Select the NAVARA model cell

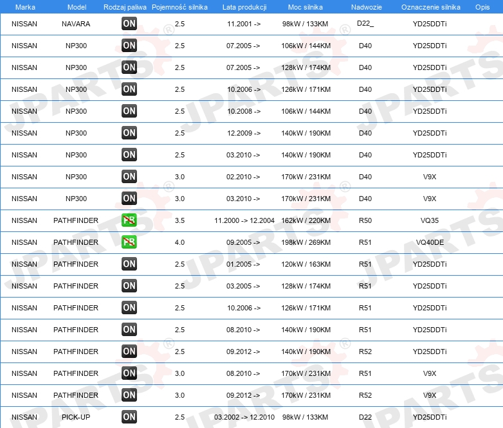76,24
